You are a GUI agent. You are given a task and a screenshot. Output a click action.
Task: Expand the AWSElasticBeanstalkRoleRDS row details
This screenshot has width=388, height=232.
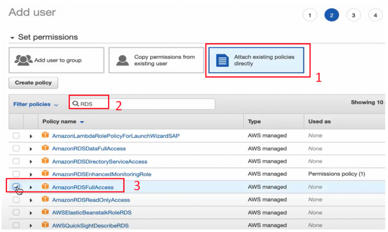click(31, 213)
